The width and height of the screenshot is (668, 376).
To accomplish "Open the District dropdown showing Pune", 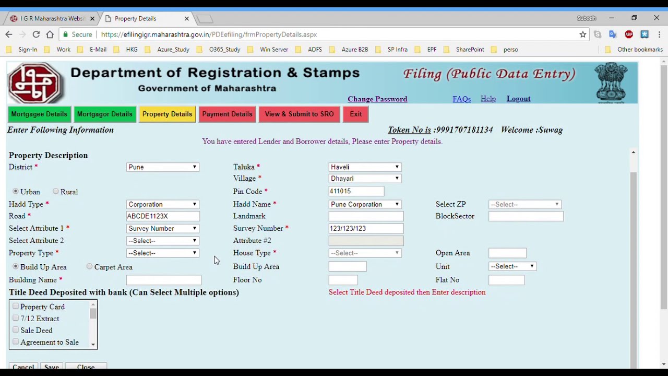I will [x=162, y=167].
